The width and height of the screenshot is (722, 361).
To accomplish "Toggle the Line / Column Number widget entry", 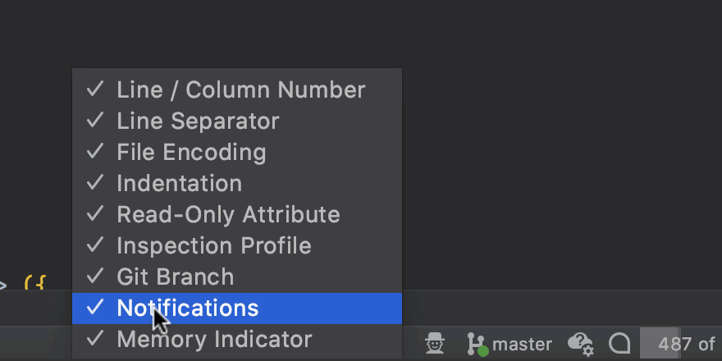I will [240, 89].
